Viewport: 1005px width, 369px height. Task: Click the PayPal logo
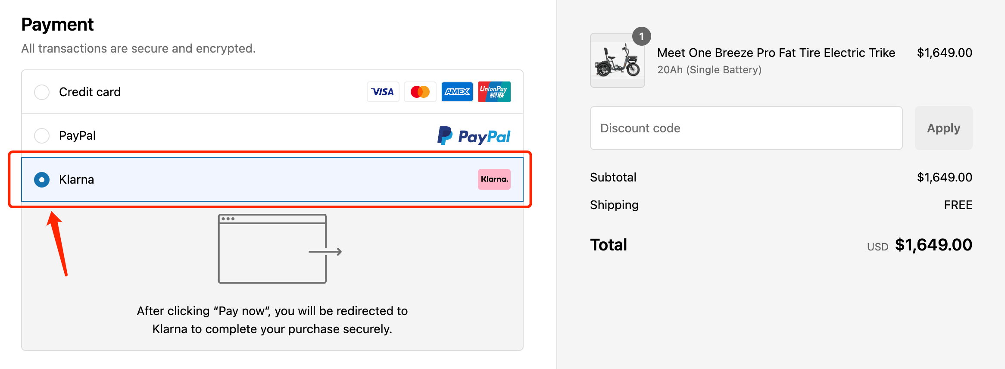click(x=474, y=136)
